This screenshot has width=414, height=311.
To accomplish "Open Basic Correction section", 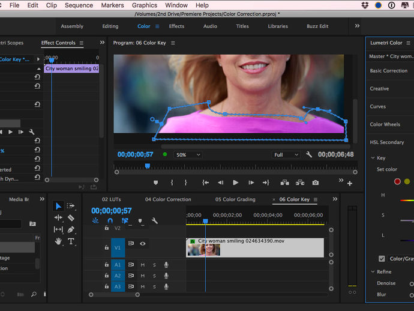I will [388, 71].
